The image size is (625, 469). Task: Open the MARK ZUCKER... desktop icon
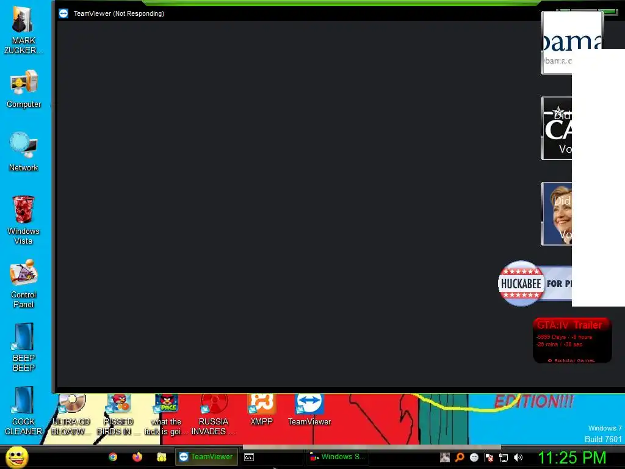pos(23,31)
